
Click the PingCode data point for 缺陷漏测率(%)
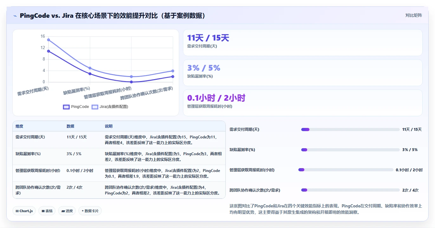pos(90,74)
